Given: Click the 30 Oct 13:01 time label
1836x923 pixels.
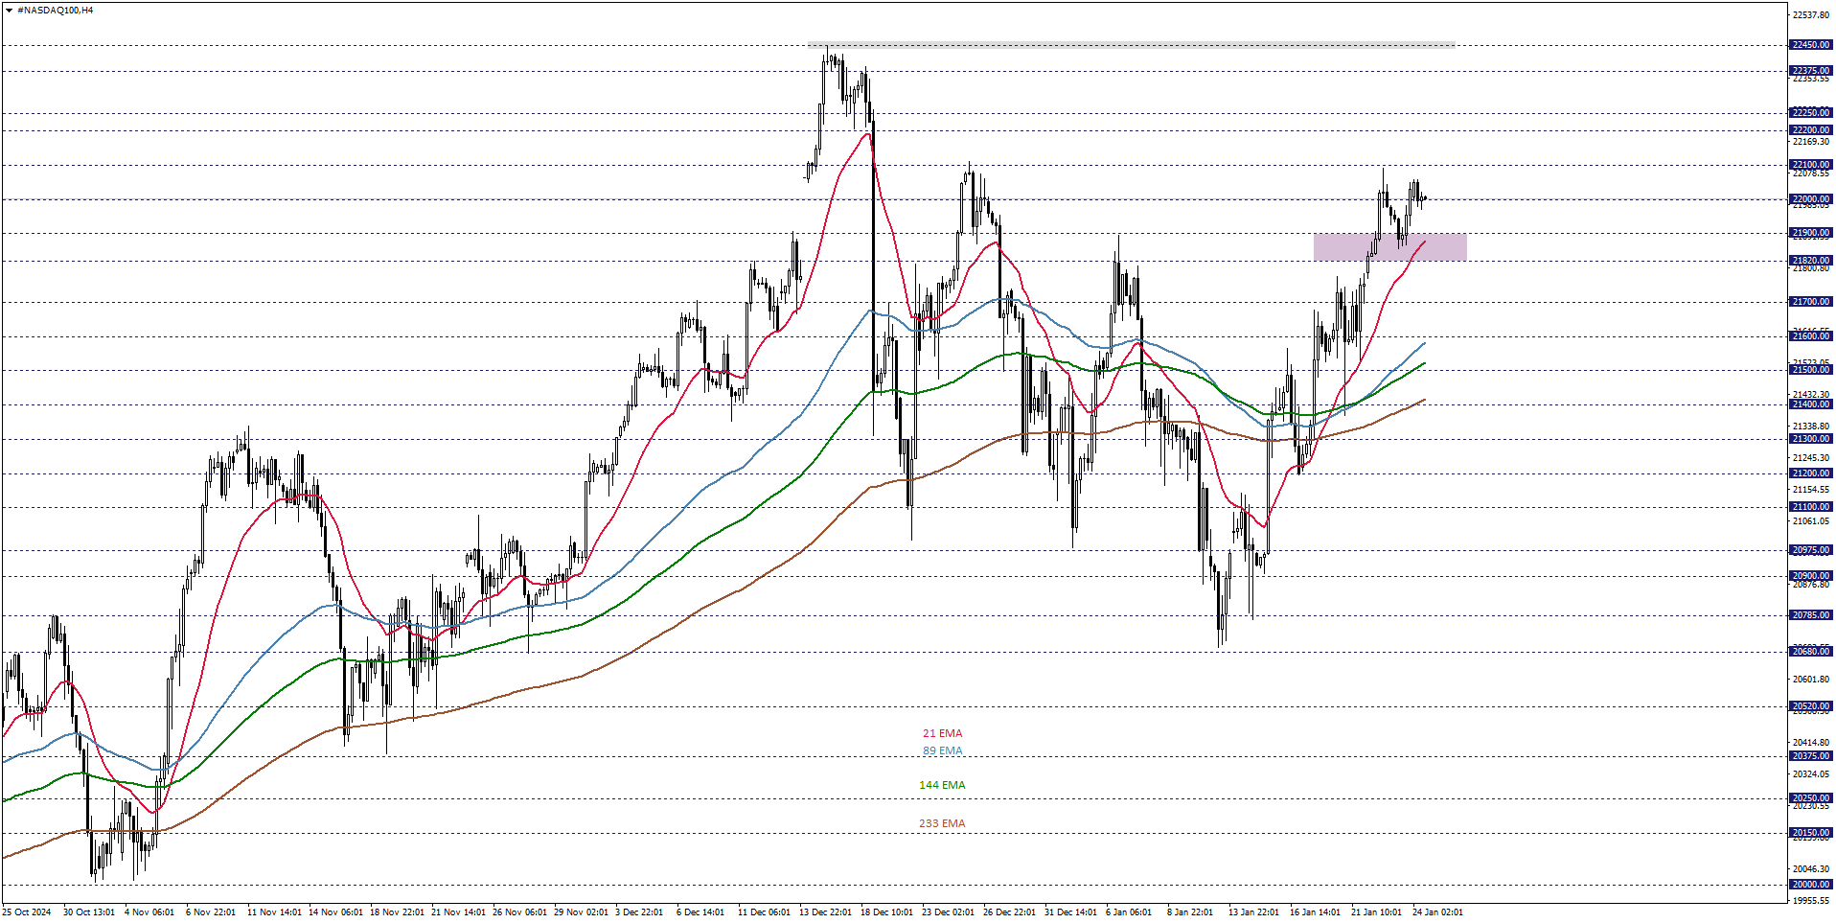Looking at the screenshot, I should tap(89, 912).
